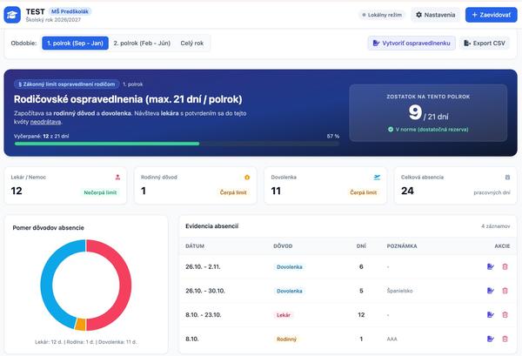The image size is (522, 356).
Task: Click the blue Dovolenka donut segment
Action: (x=47, y=283)
